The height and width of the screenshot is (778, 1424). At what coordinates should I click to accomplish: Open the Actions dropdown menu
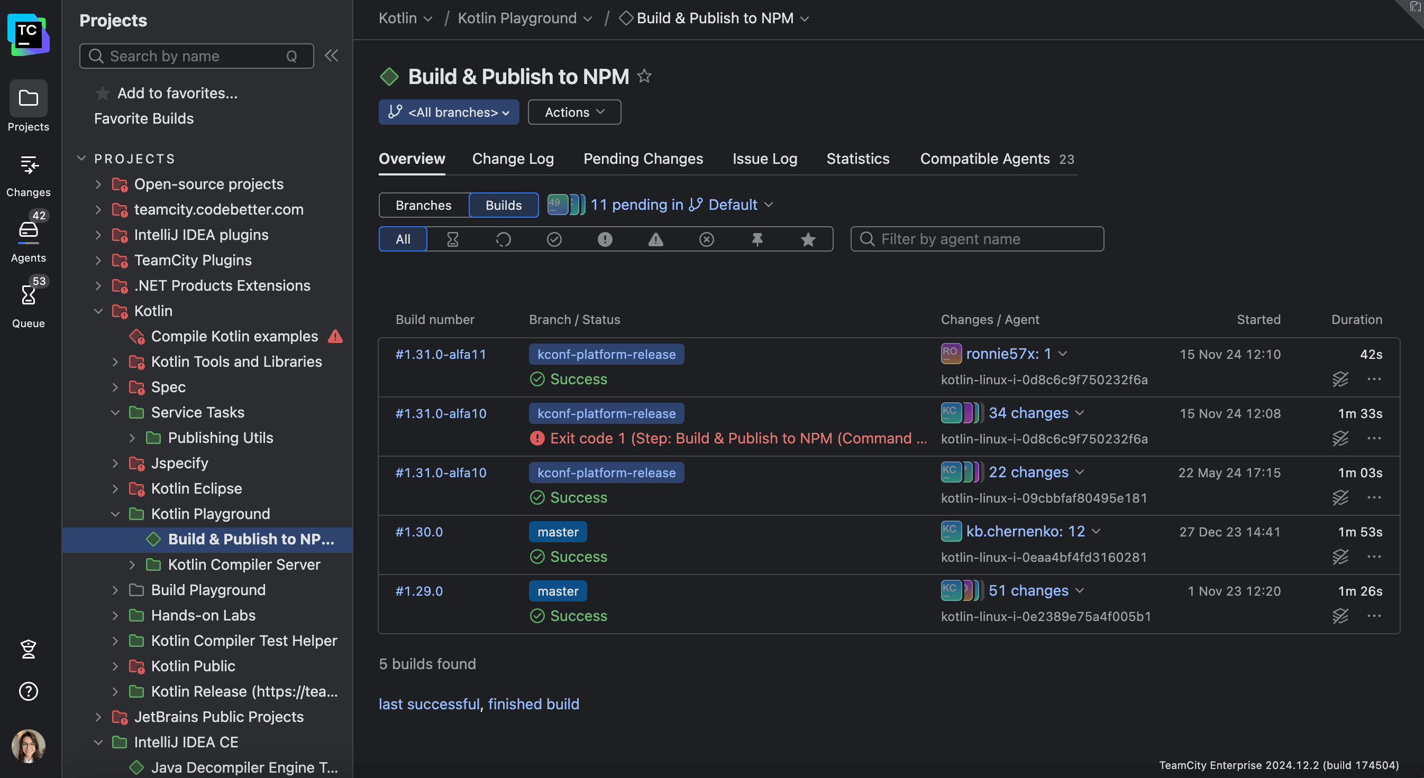pos(574,112)
